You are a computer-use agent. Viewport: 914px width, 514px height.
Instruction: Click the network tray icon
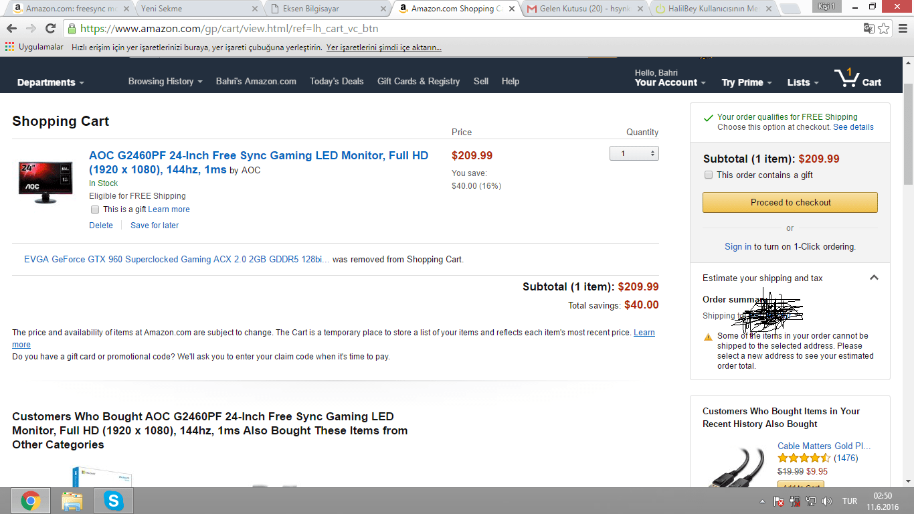pyautogui.click(x=811, y=501)
